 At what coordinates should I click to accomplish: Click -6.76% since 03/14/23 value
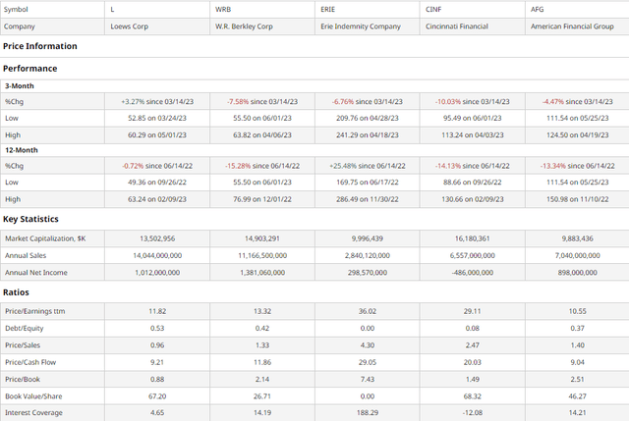coord(368,102)
